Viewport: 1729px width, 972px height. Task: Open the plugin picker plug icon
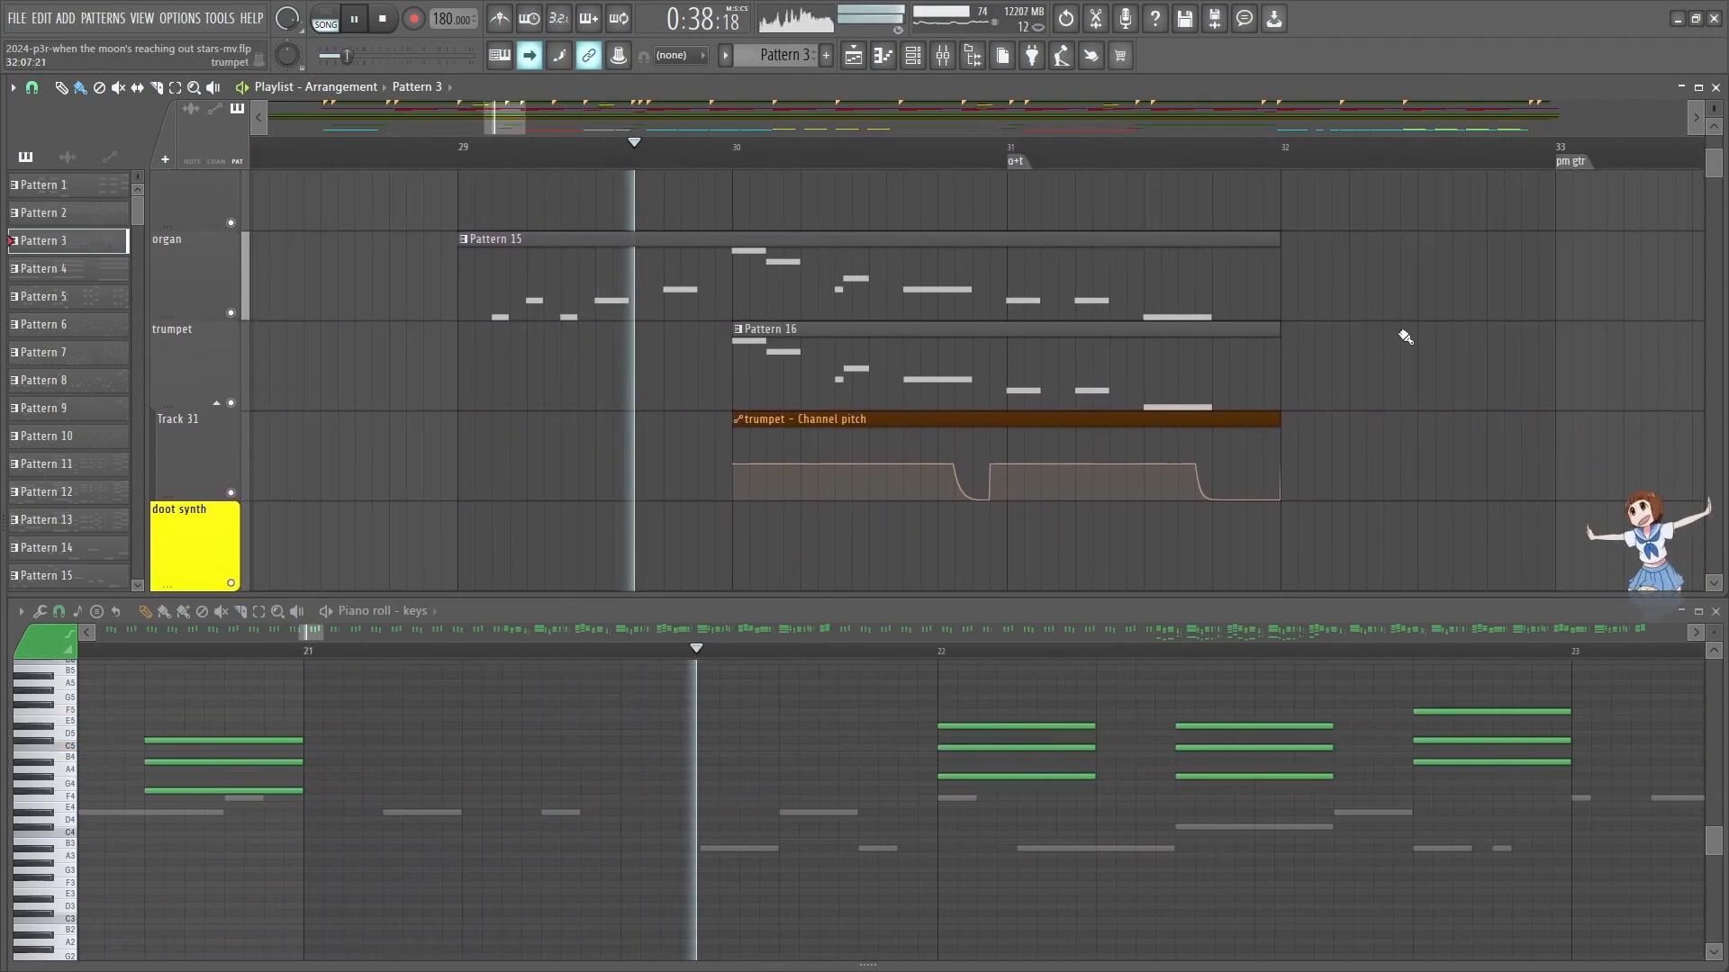point(1032,56)
